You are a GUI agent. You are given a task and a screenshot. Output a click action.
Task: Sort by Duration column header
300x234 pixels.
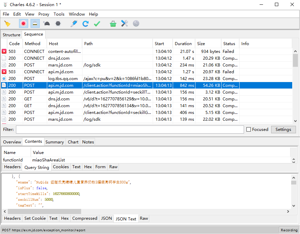click(x=183, y=44)
